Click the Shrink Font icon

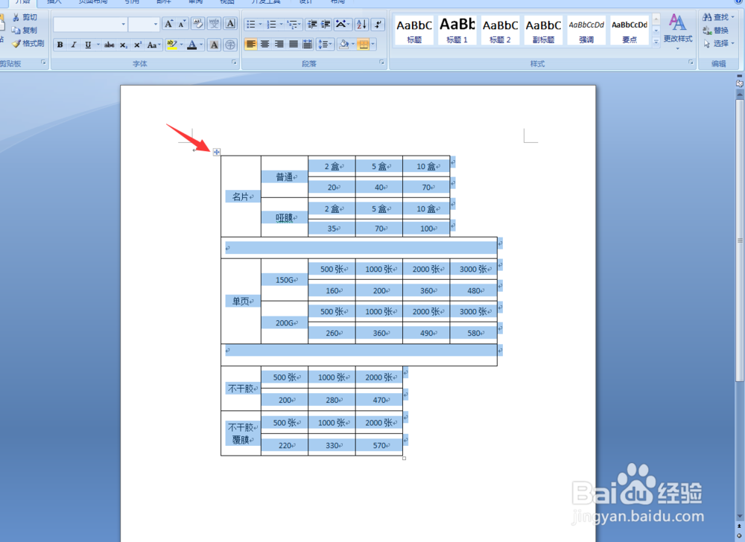click(x=182, y=24)
